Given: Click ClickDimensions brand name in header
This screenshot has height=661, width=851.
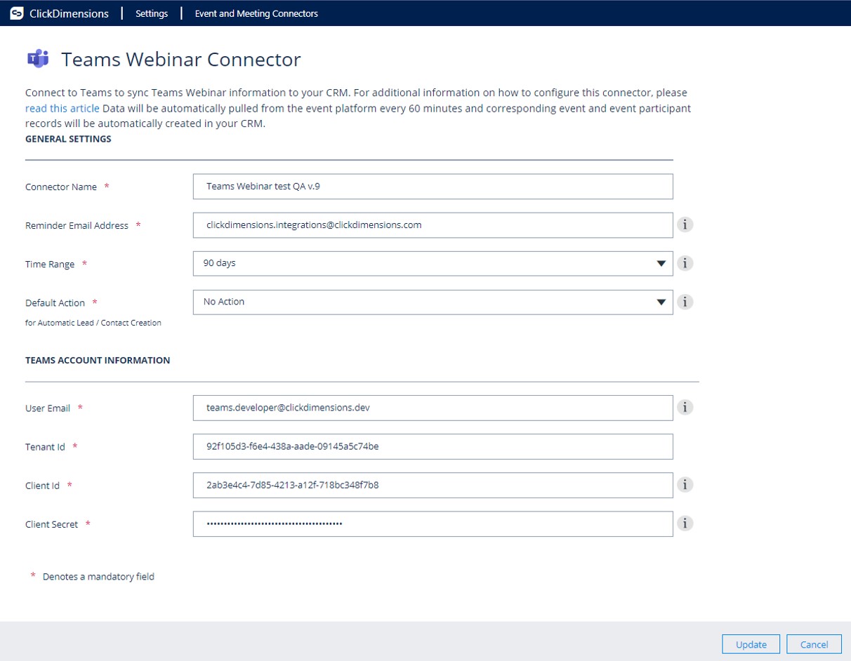Looking at the screenshot, I should click(x=70, y=13).
